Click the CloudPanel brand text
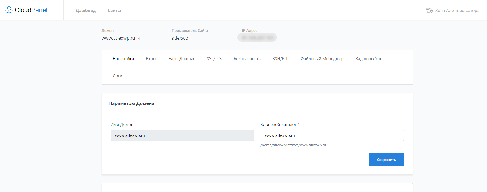 pyautogui.click(x=31, y=10)
